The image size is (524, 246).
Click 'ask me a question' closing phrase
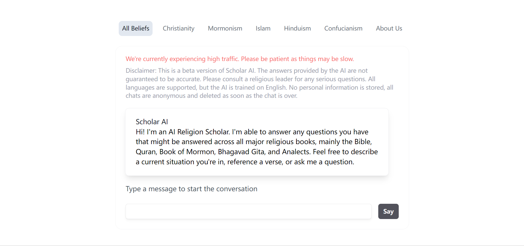324,162
